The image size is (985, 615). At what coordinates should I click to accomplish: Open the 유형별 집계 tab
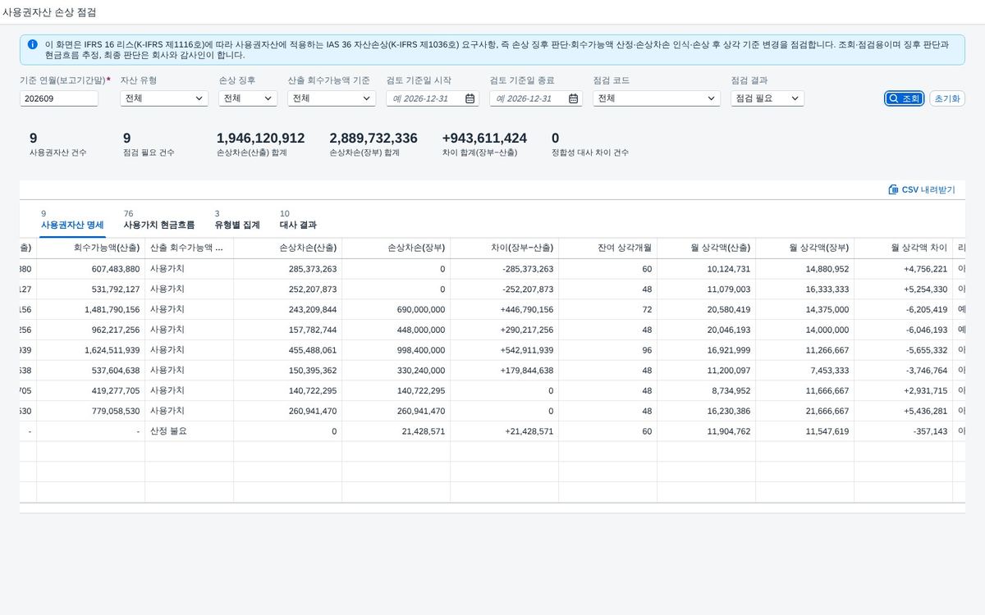[237, 225]
